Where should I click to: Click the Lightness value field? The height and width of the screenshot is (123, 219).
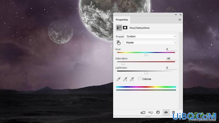[x=171, y=68]
